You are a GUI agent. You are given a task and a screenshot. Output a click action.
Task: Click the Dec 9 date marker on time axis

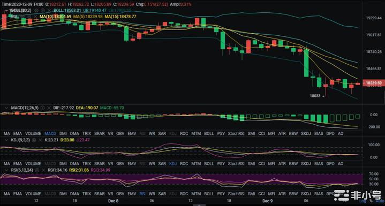coord(267,201)
